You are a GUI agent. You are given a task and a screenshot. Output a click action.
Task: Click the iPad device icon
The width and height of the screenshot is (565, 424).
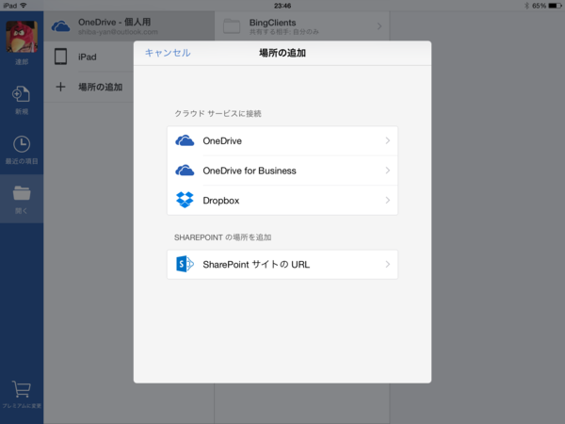(60, 57)
